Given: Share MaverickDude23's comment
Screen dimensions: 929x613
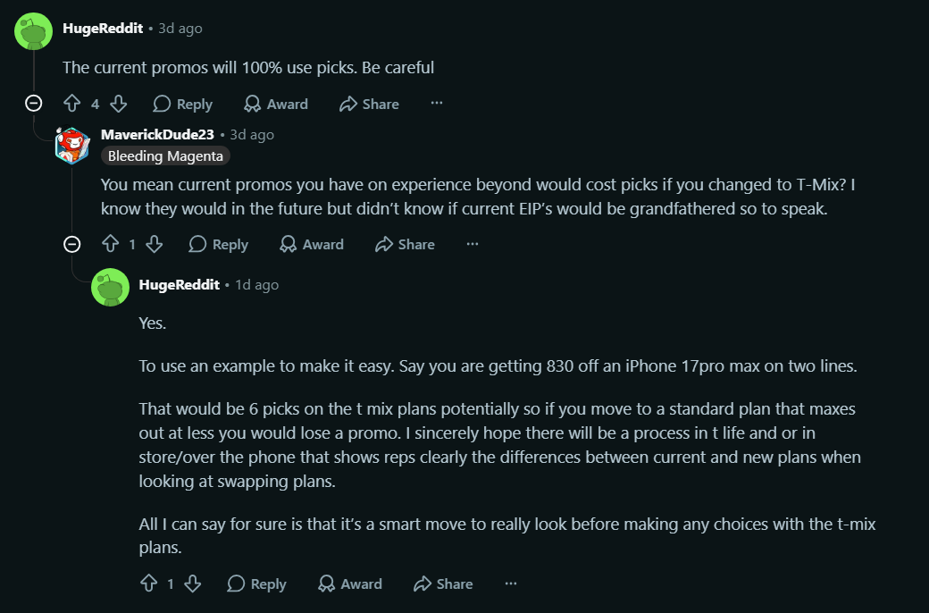Looking at the screenshot, I should 405,244.
